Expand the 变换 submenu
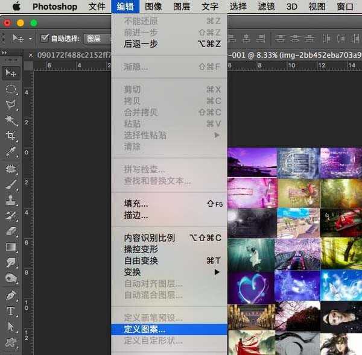This screenshot has width=362, height=355. click(169, 272)
